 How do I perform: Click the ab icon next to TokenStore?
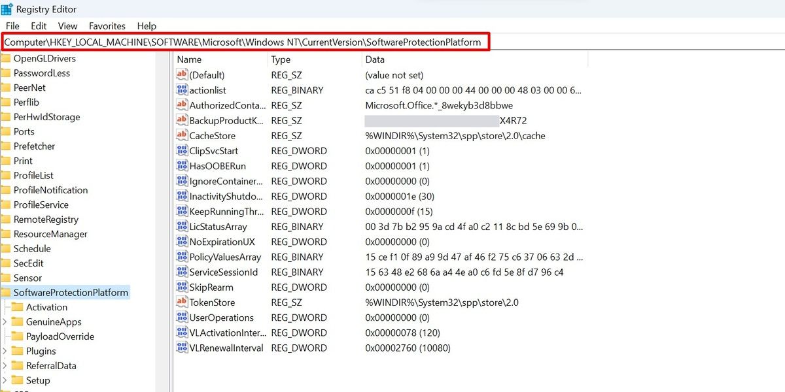(x=181, y=302)
